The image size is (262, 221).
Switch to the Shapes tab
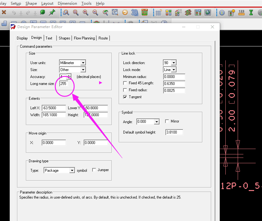pyautogui.click(x=64, y=38)
